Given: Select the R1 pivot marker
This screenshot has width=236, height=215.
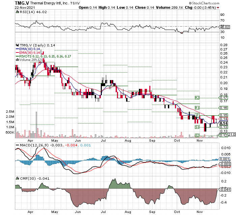Looking at the screenshot, I should pos(197,108).
